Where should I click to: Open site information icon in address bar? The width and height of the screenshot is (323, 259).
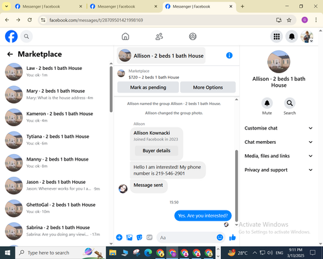(x=43, y=20)
